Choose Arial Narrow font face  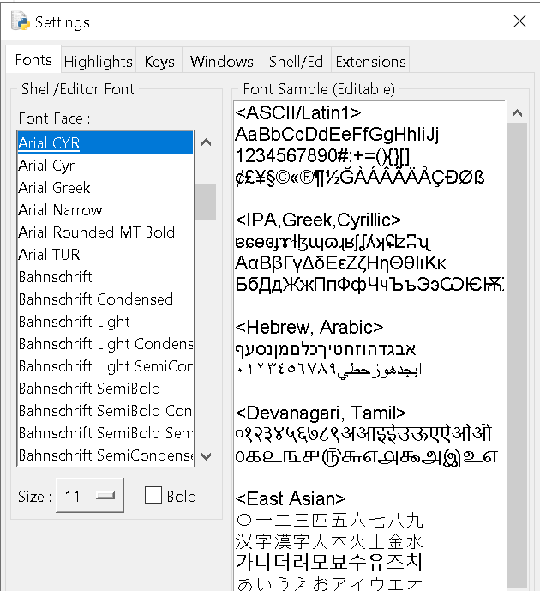tap(60, 210)
